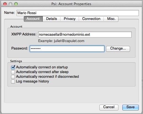Open the Misc. tab
143x114 pixels.
[111, 19]
